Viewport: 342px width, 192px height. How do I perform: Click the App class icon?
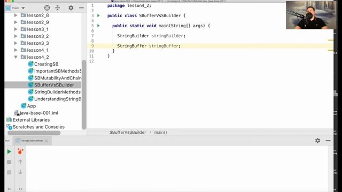click(x=24, y=106)
